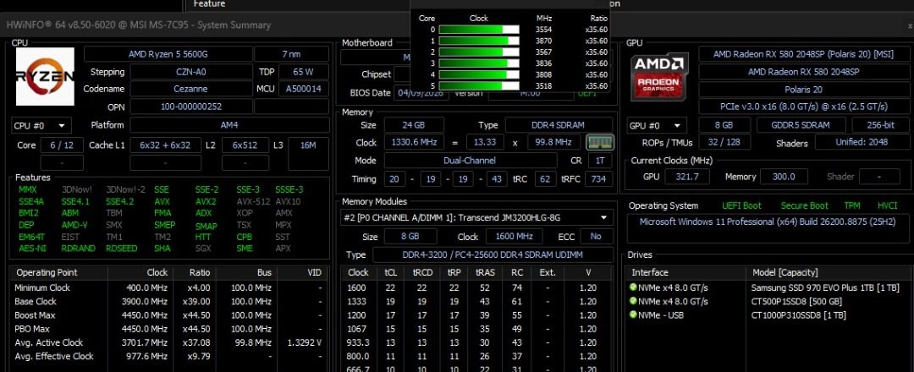The image size is (914, 372).
Task: Click the AM4 platform field
Action: coord(229,125)
